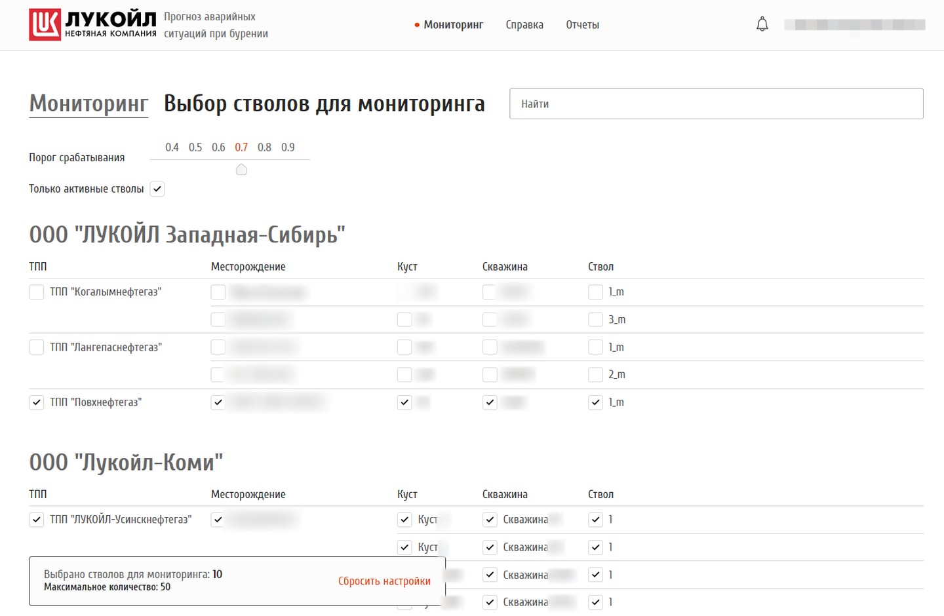Click the Lukoil logo in the header
The width and height of the screenshot is (944, 616).
click(92, 25)
